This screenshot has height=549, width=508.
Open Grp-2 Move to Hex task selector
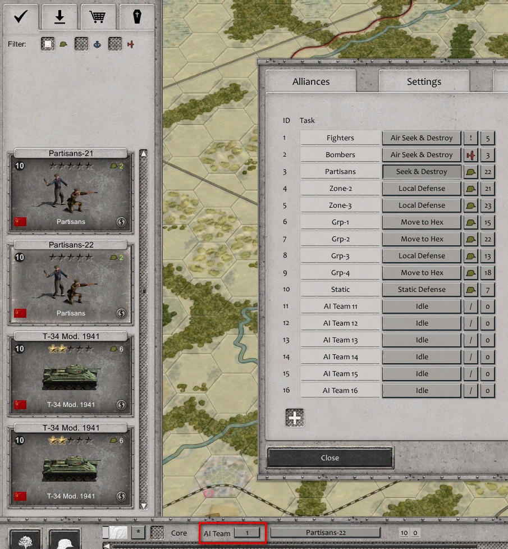[422, 239]
